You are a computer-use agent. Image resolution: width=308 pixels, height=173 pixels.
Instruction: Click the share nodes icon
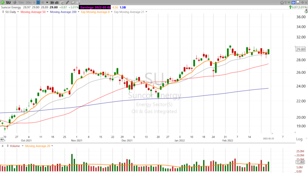pyautogui.click(x=78, y=3)
